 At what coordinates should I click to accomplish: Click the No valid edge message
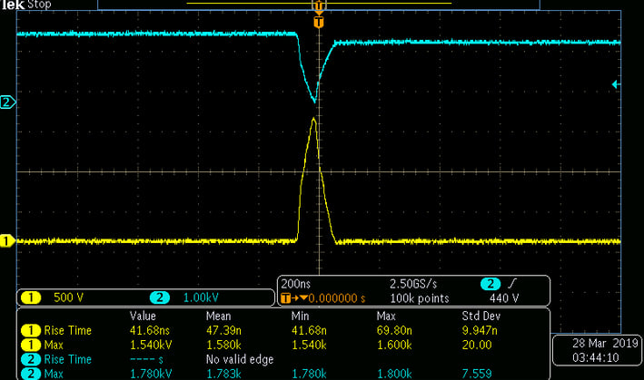[x=240, y=359]
